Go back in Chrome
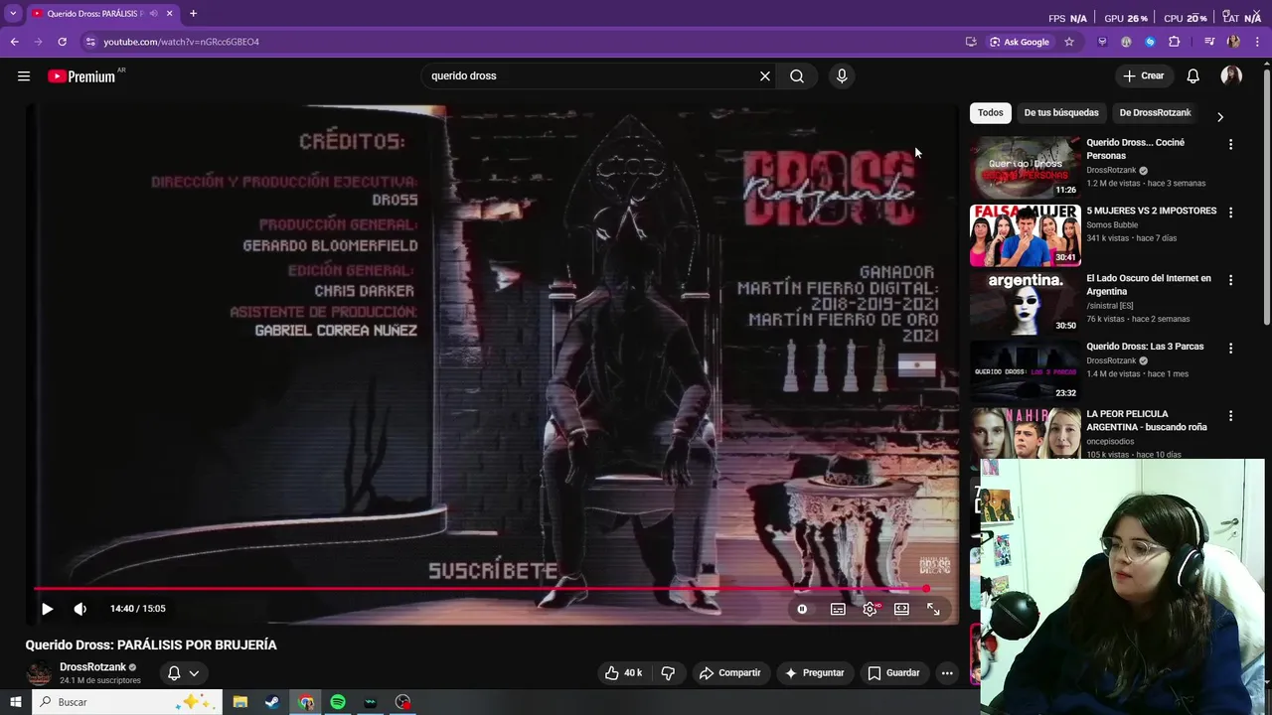The image size is (1272, 715). tap(14, 42)
